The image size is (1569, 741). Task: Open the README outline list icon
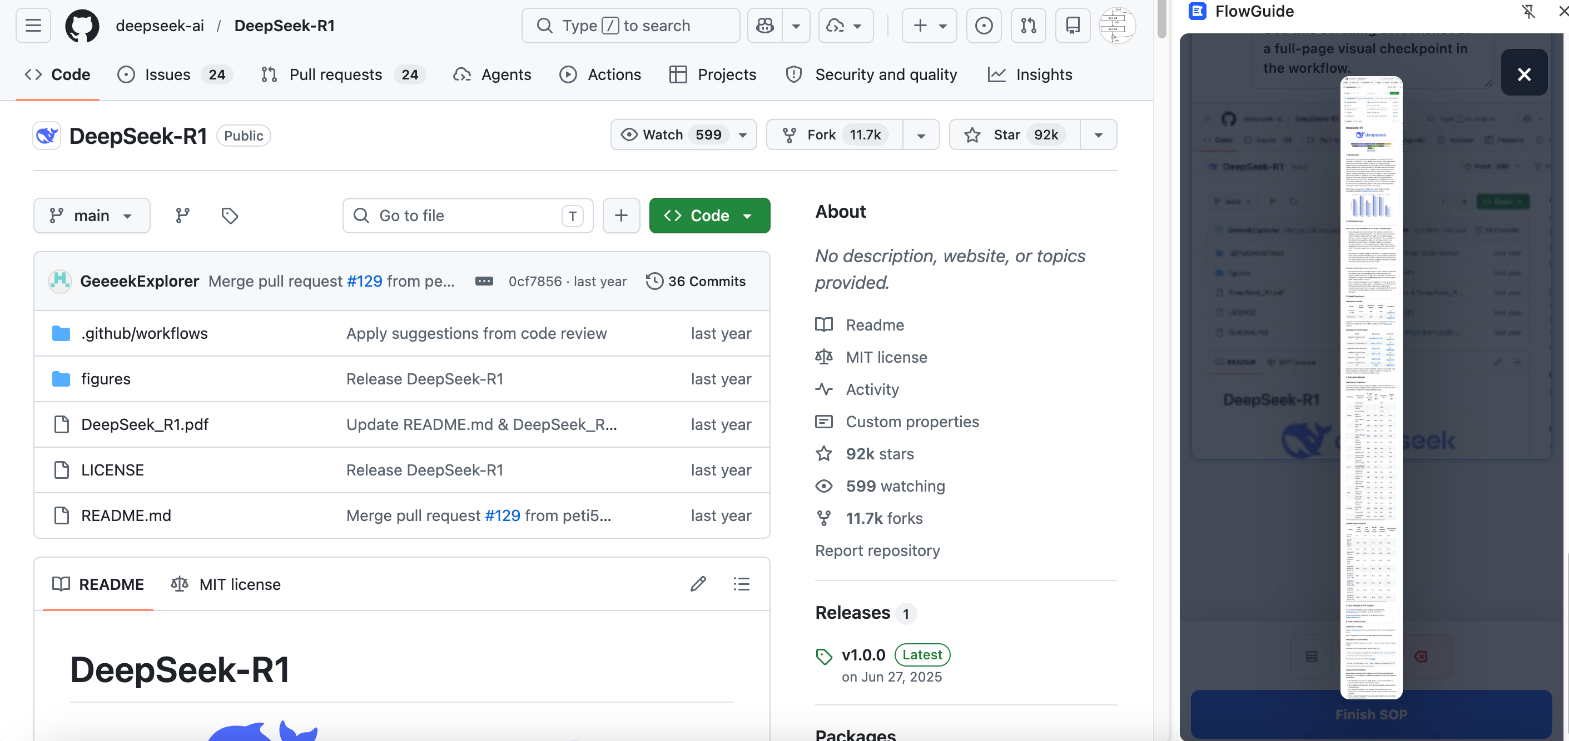click(741, 584)
